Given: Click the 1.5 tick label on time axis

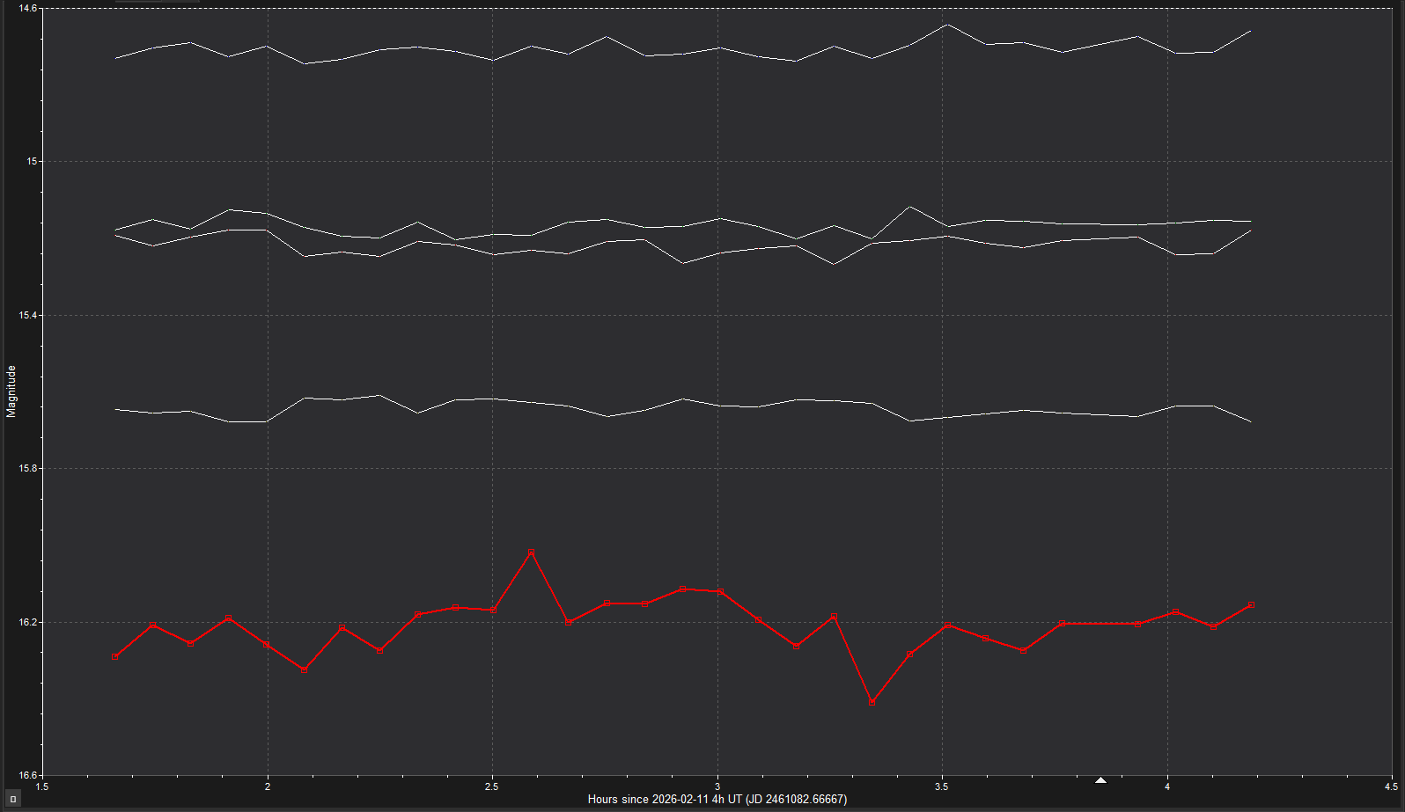Looking at the screenshot, I should click(x=42, y=786).
